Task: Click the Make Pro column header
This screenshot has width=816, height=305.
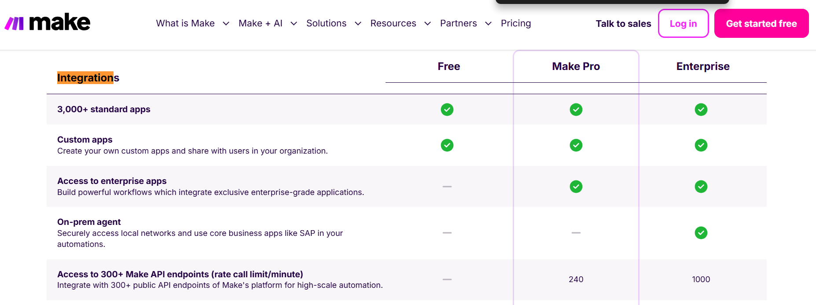Action: point(576,66)
